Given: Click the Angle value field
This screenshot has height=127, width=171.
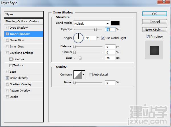Looking at the screenshot, I should tap(91, 38).
